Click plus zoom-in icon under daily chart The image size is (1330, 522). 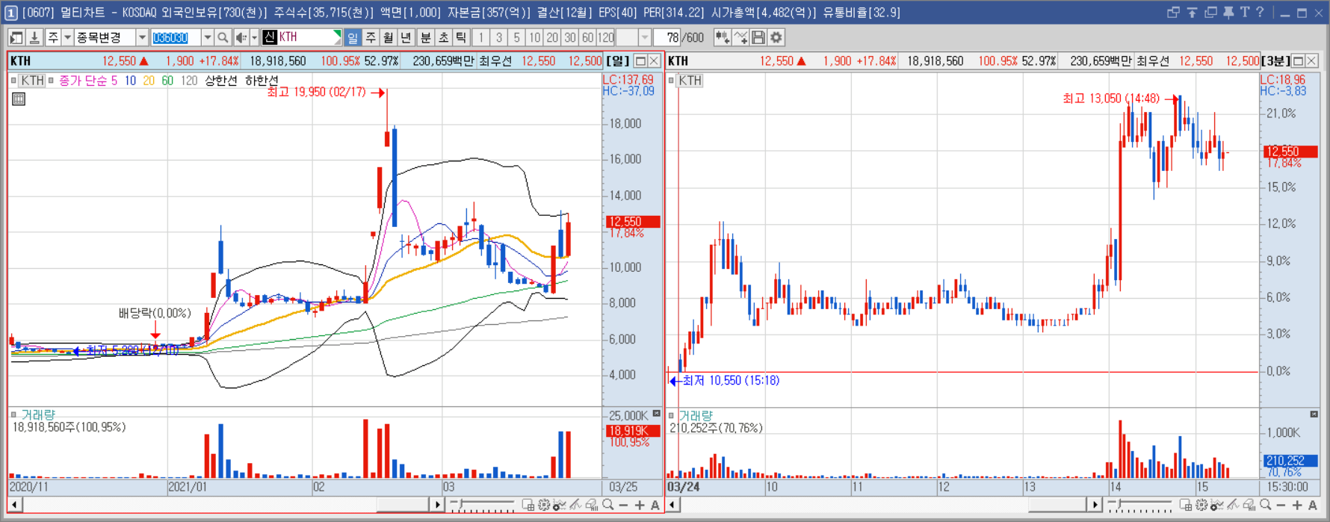(x=640, y=506)
